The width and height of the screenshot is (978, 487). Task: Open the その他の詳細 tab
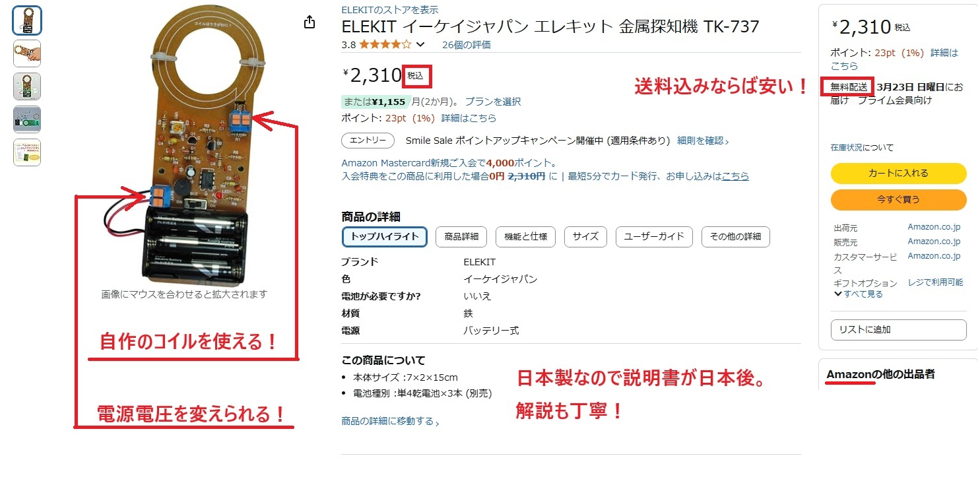click(735, 236)
